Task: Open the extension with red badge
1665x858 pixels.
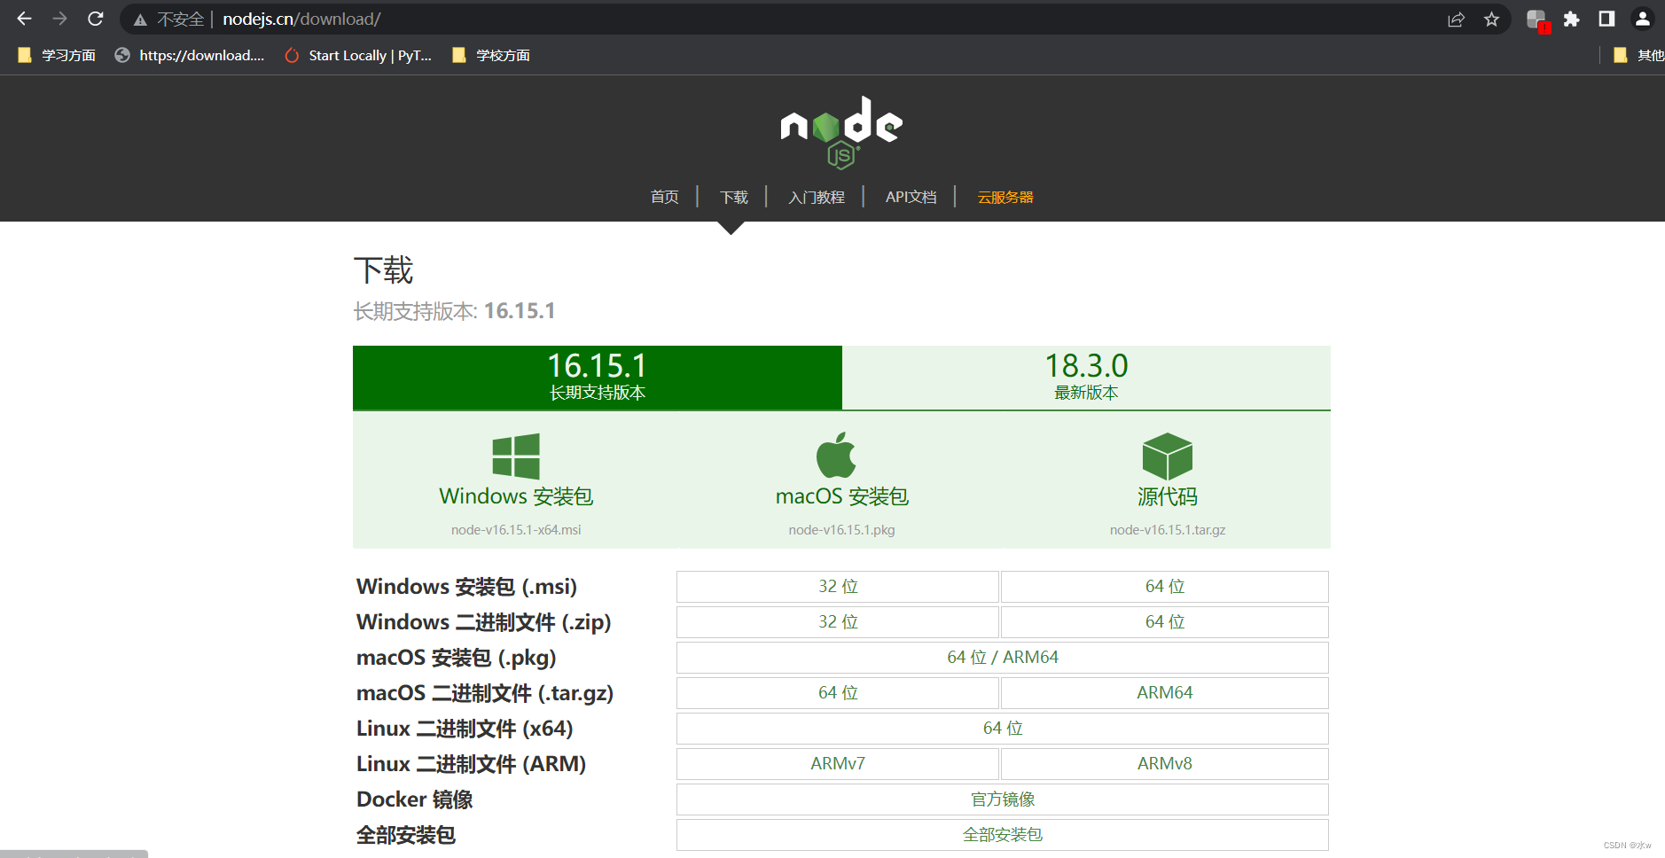Action: click(1537, 20)
